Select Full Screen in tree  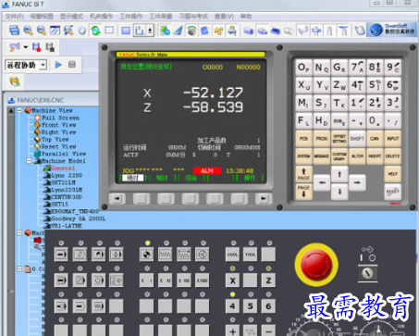[60, 118]
